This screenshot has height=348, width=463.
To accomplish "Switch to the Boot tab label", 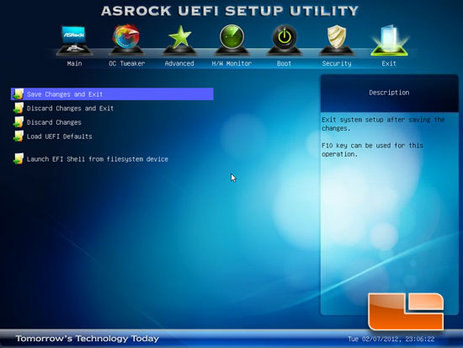I will (284, 63).
